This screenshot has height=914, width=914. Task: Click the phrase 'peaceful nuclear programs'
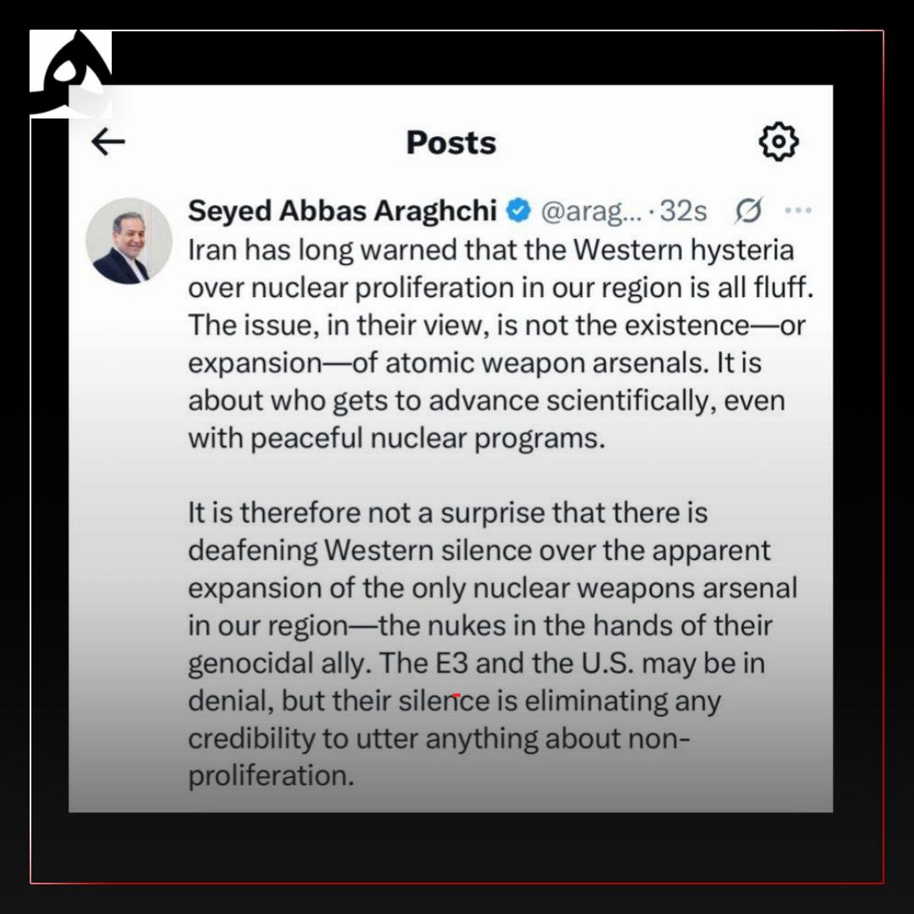coord(429,438)
